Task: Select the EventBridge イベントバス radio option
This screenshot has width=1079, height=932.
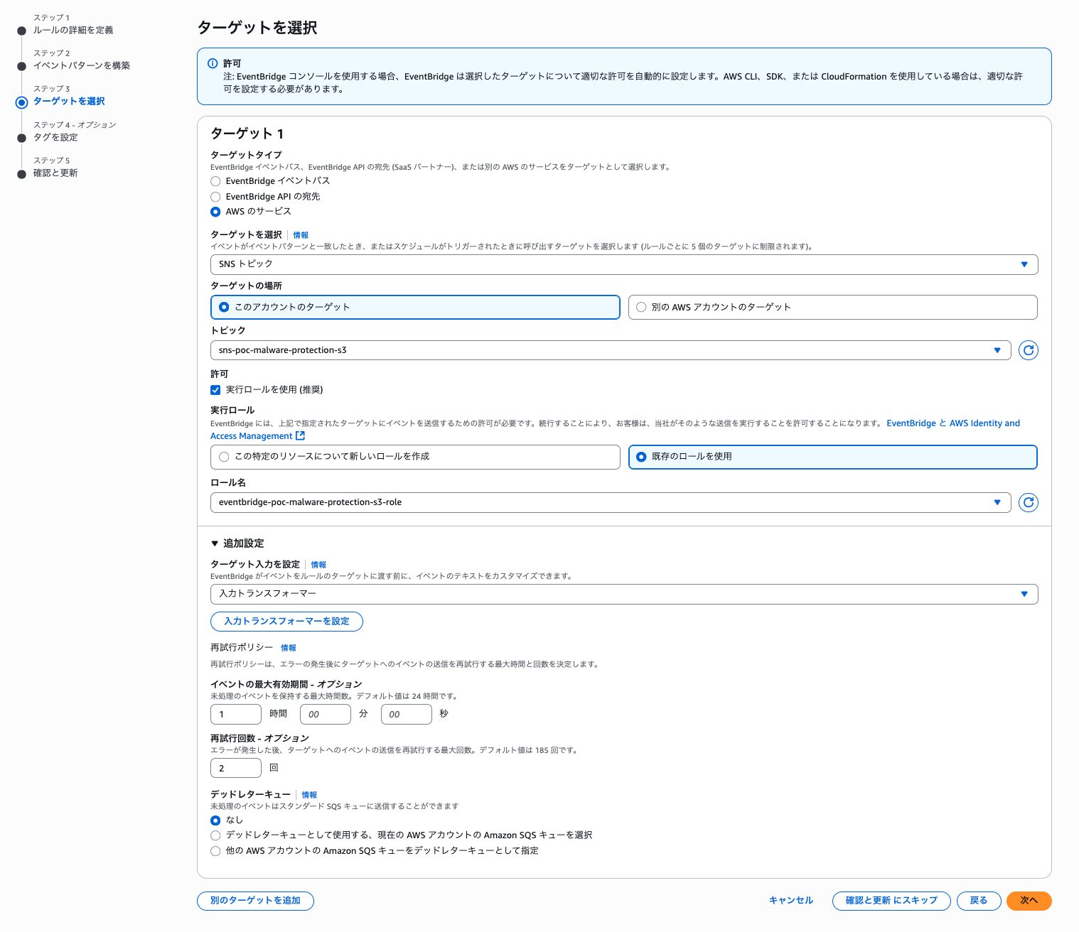Action: coord(215,181)
